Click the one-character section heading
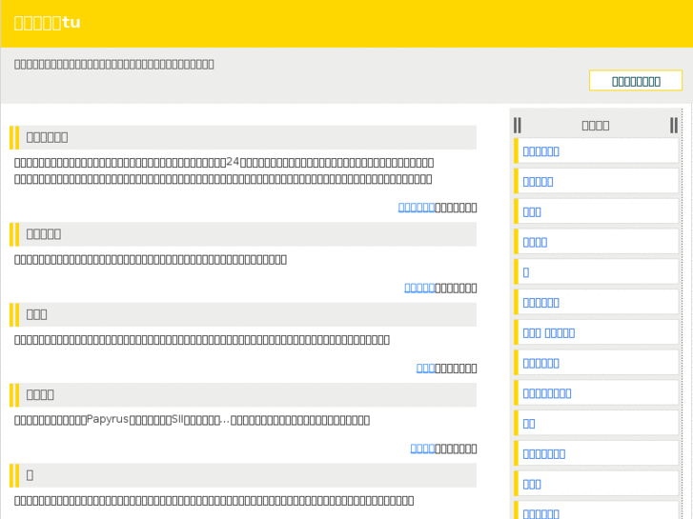The height and width of the screenshot is (519, 693). click(30, 475)
